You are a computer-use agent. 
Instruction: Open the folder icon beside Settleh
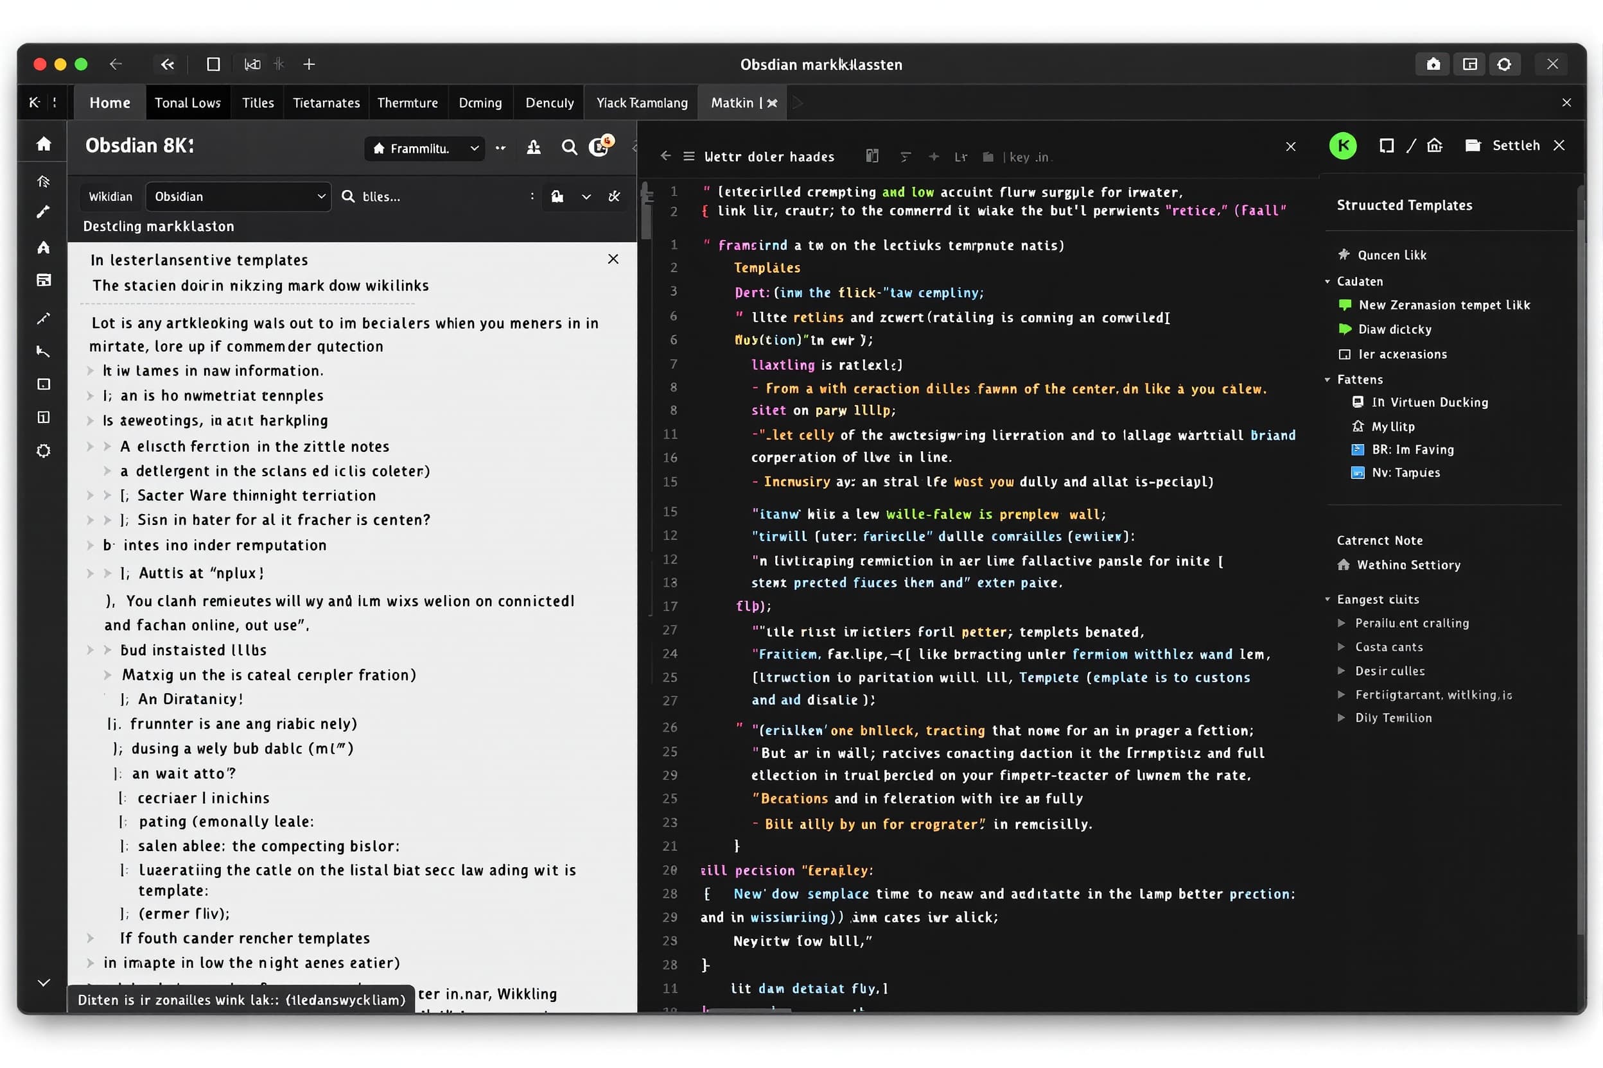[1473, 146]
